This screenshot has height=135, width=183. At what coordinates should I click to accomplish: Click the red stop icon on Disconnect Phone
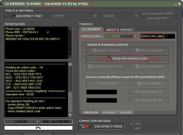coord(87,126)
